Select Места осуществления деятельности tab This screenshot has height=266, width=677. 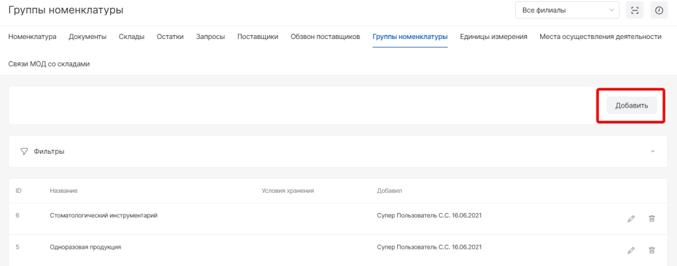(x=600, y=37)
